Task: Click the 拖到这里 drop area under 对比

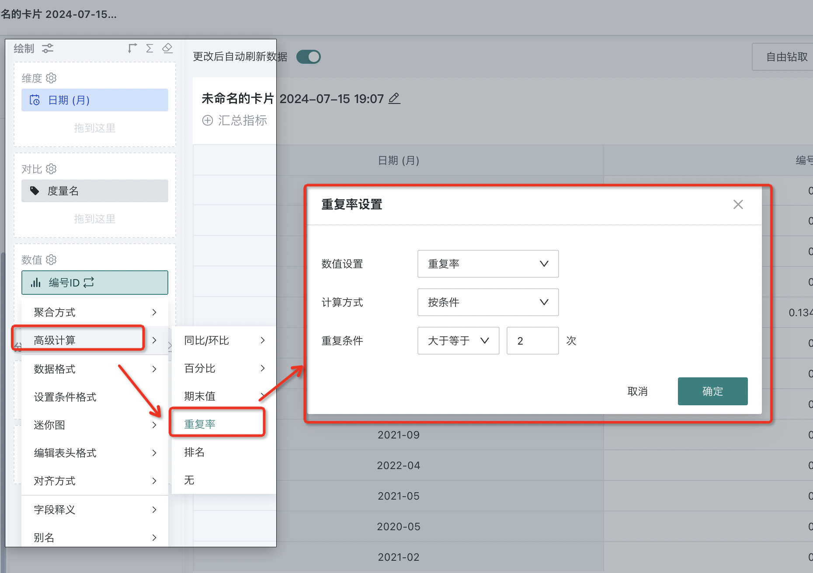Action: pos(95,219)
